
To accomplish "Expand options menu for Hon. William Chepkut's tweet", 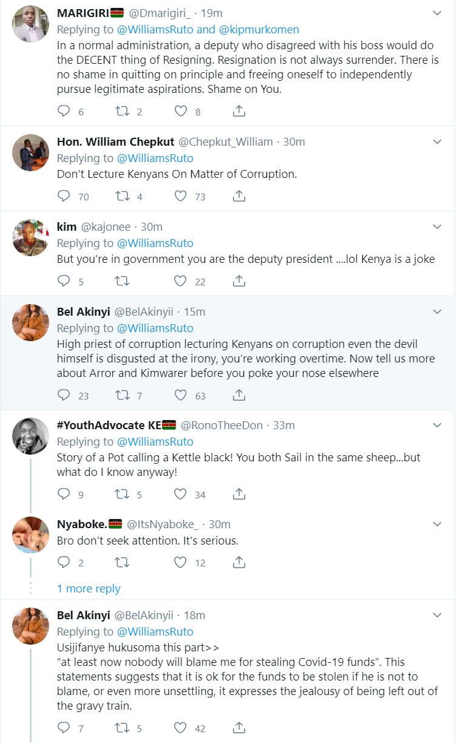I will point(437,141).
